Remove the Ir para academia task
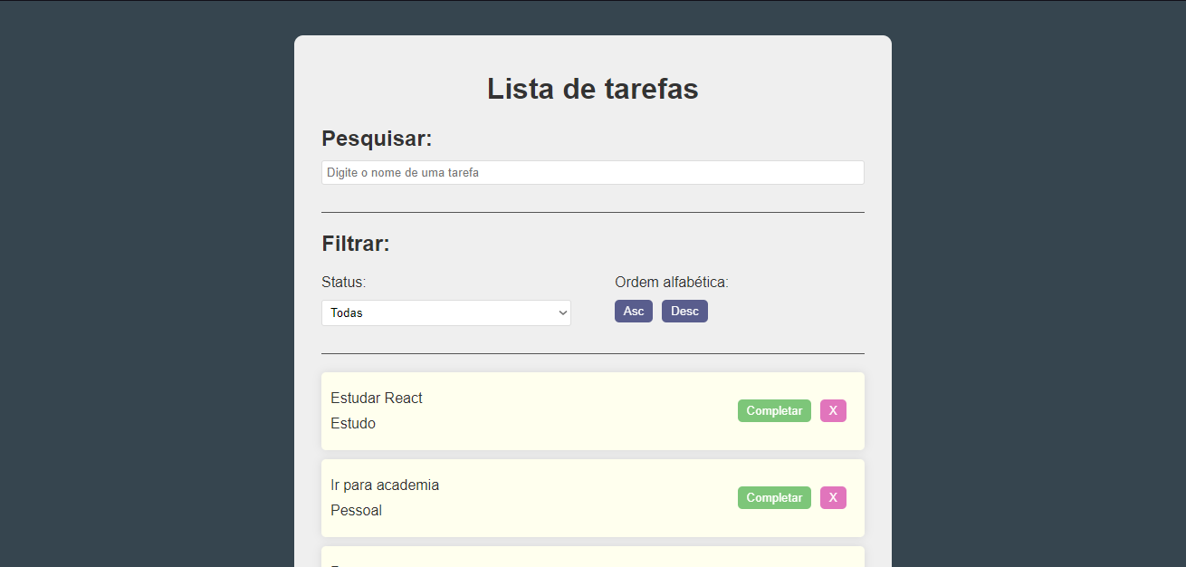This screenshot has width=1186, height=567. (833, 498)
